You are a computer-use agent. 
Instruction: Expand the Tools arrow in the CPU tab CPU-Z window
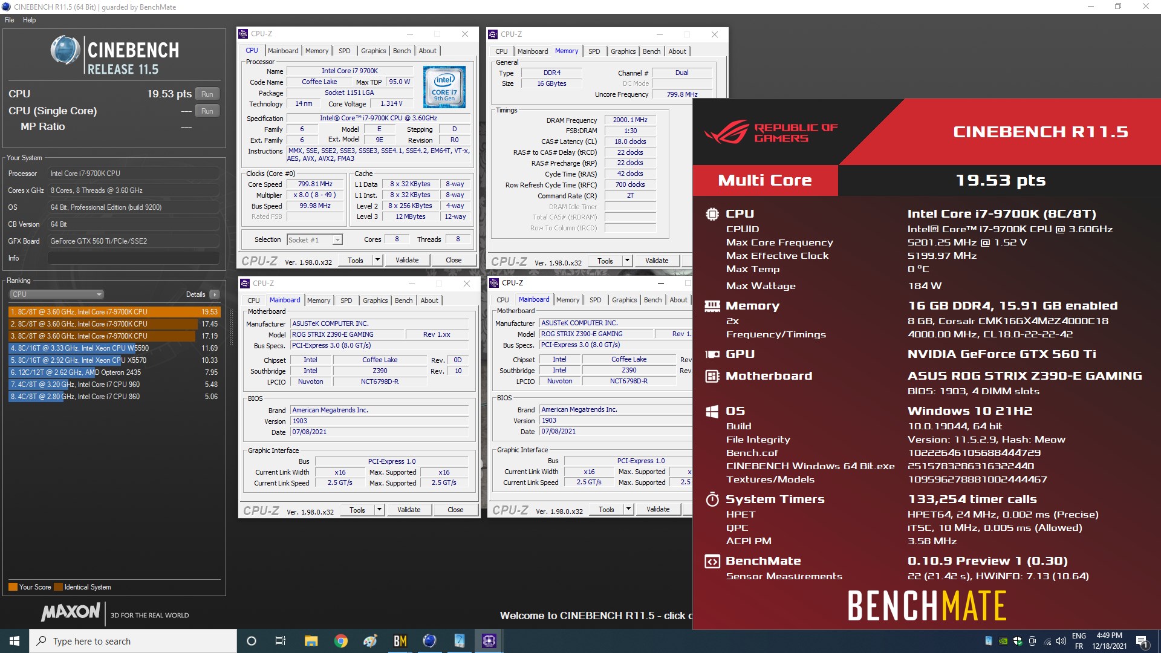point(377,260)
